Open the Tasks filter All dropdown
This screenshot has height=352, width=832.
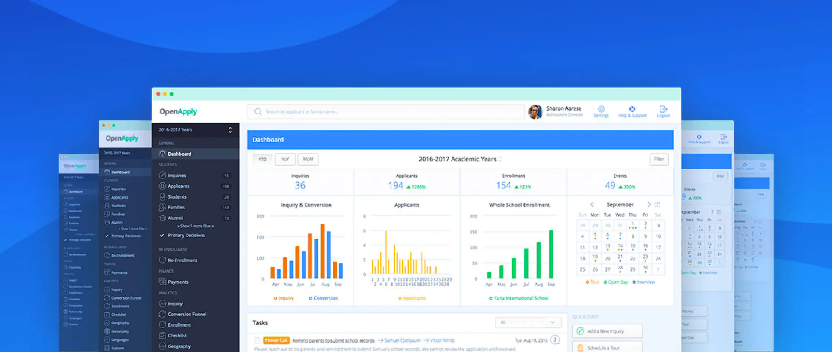click(x=528, y=322)
